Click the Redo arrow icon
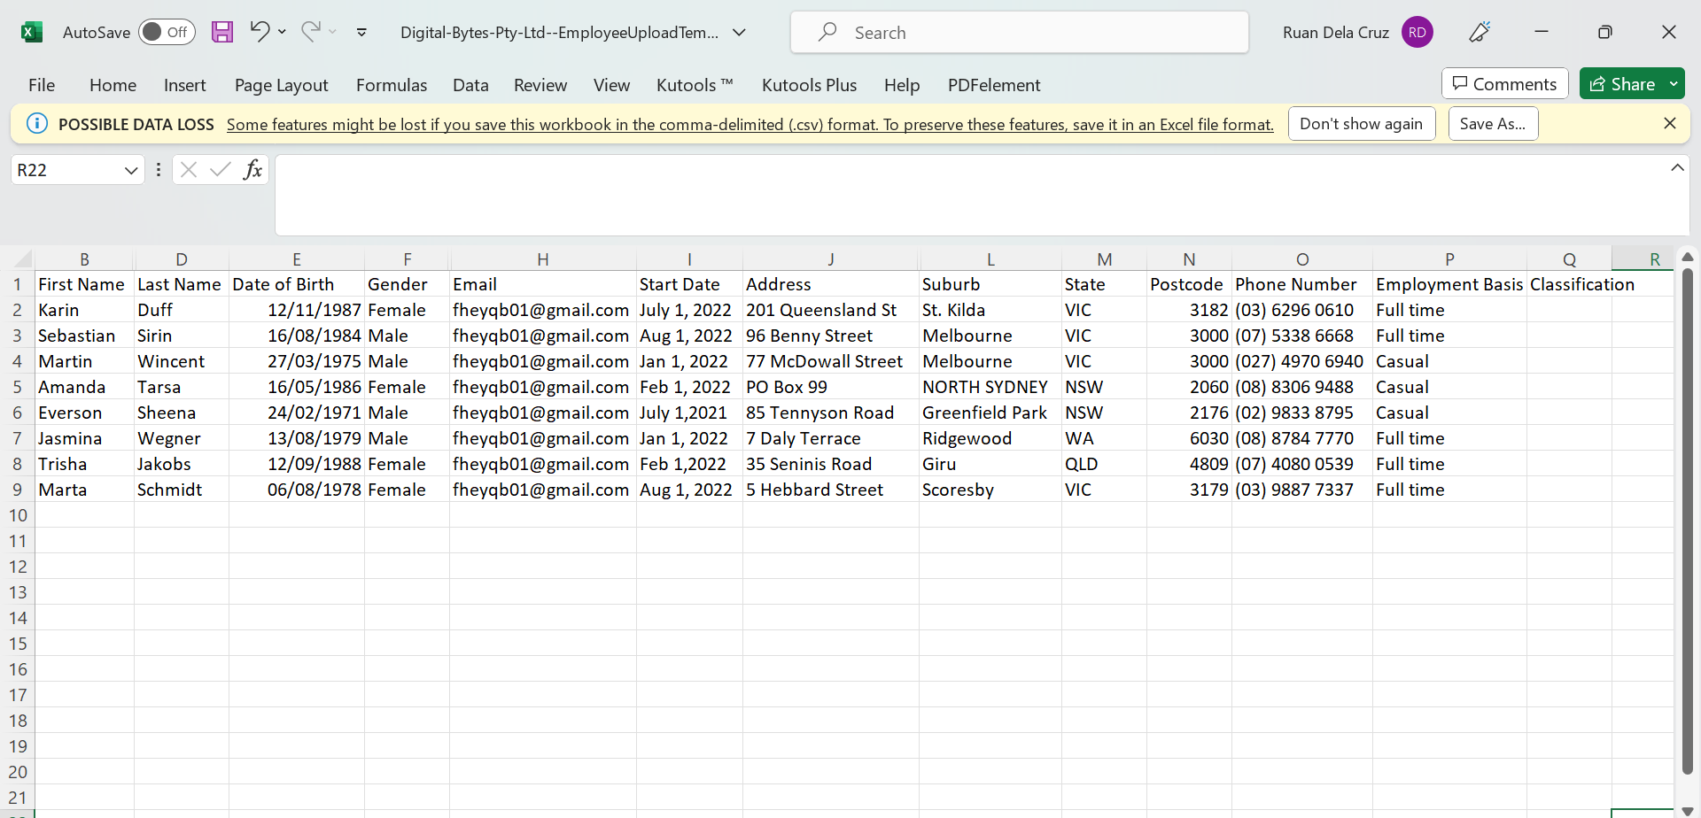This screenshot has height=818, width=1701. (x=310, y=32)
